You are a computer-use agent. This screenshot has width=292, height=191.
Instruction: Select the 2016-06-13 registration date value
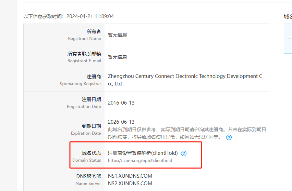tap(121, 103)
